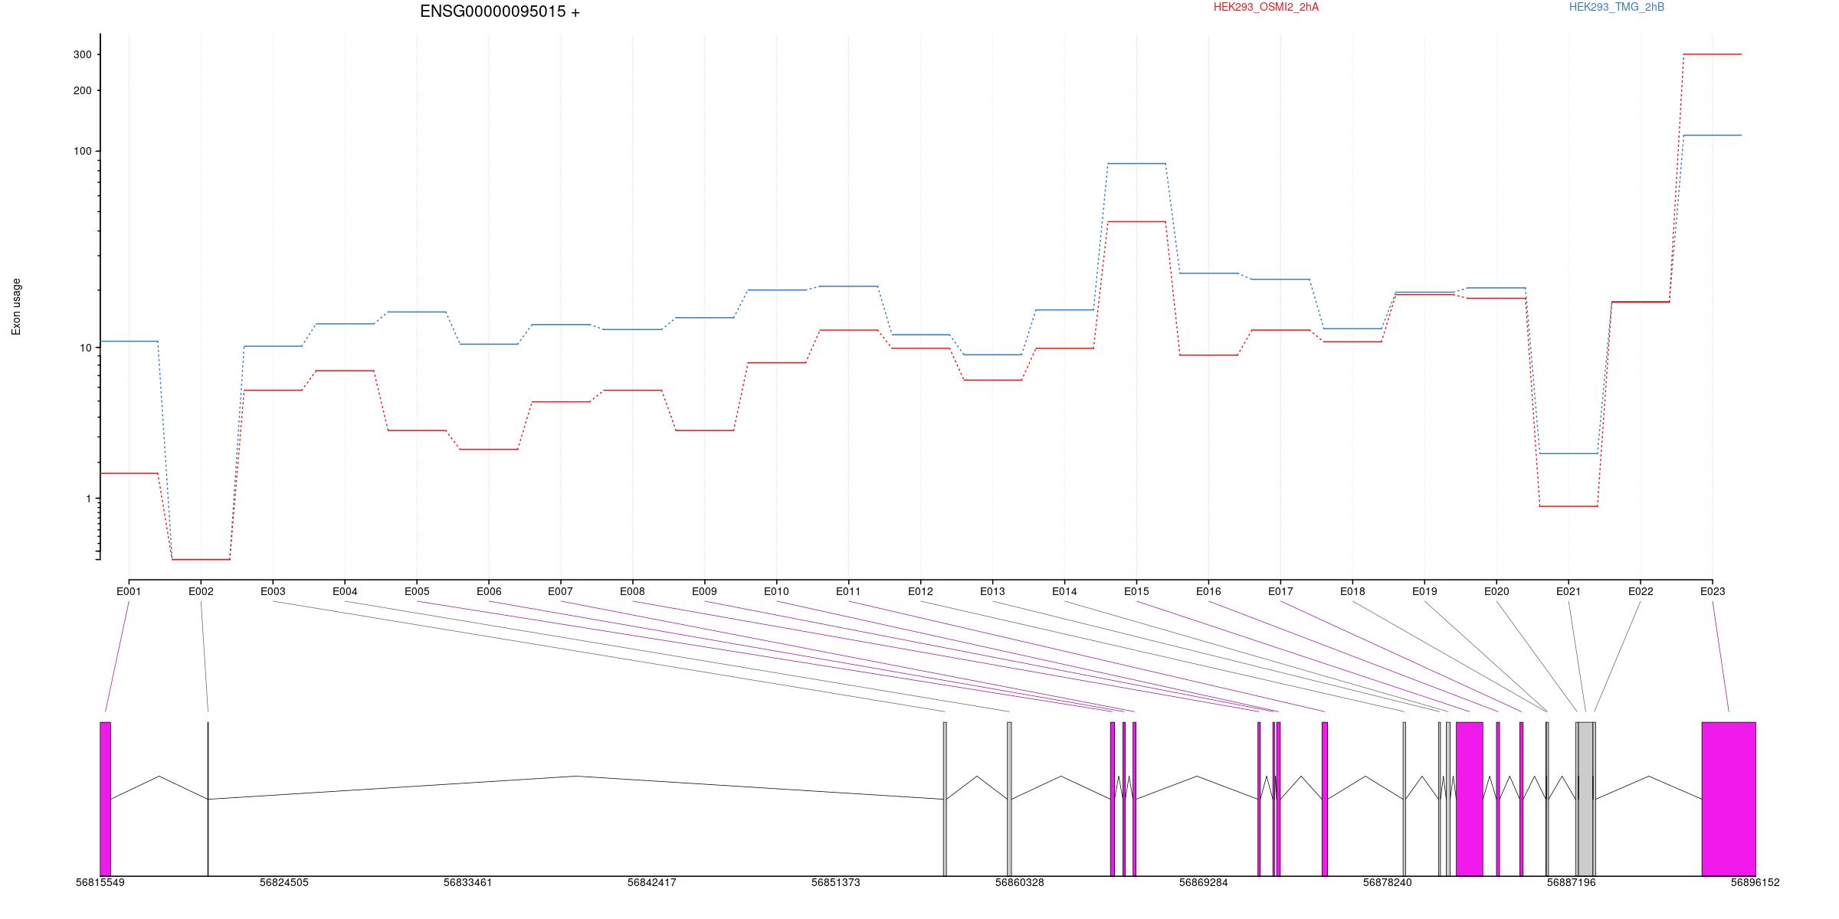Click the E016 exon label
1839x919 pixels.
[1208, 591]
